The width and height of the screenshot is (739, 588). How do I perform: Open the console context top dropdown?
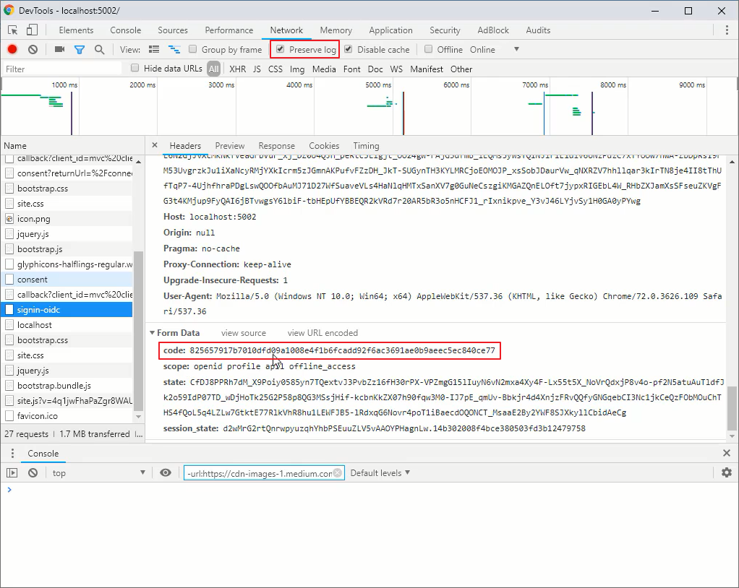pyautogui.click(x=98, y=472)
